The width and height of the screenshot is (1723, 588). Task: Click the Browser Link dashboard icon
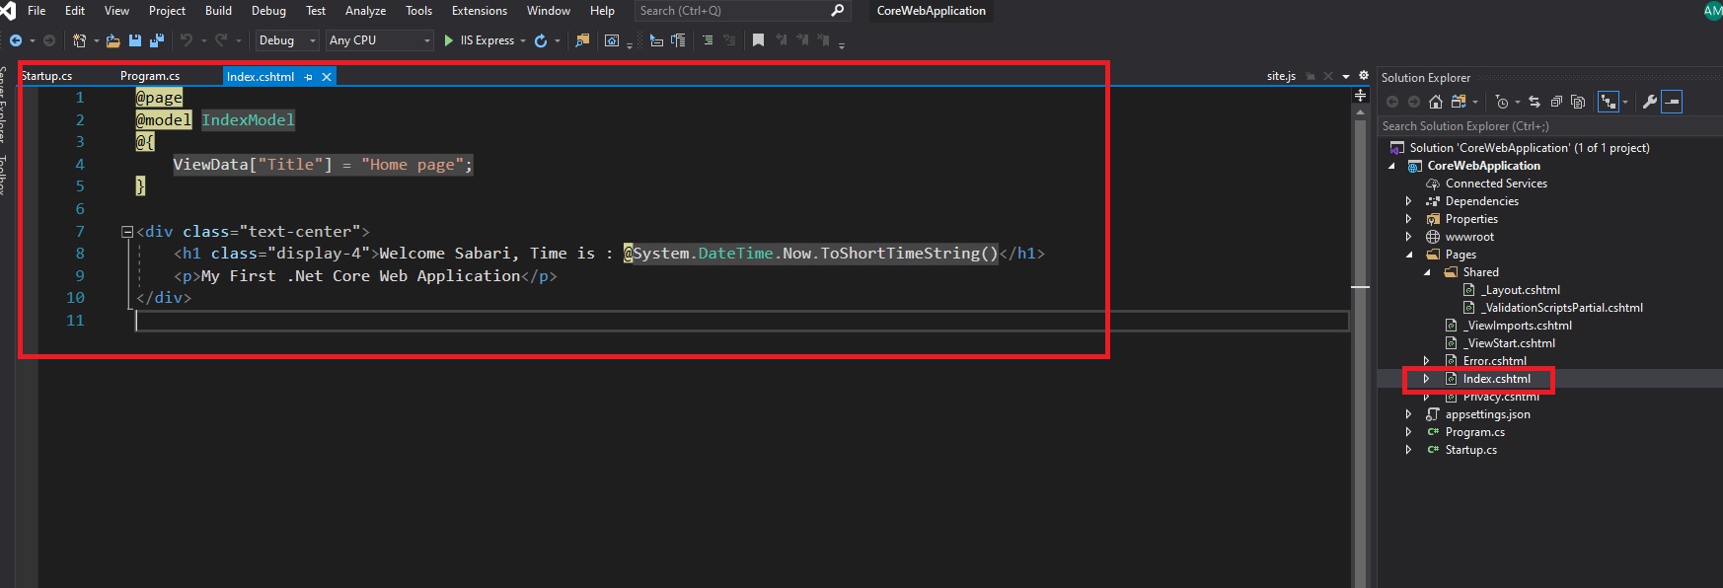(612, 40)
